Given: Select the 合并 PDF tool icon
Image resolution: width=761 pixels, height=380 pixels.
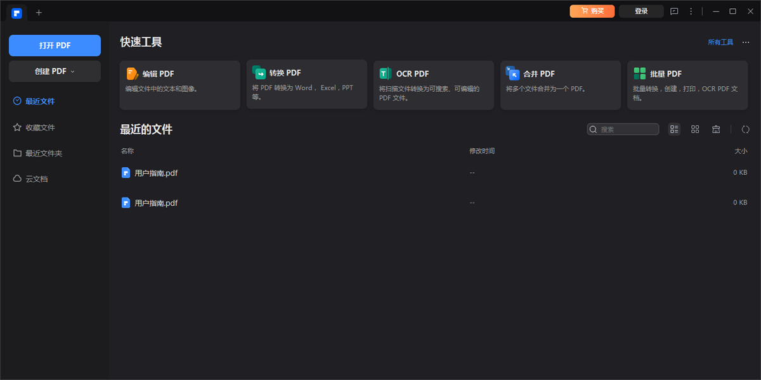Looking at the screenshot, I should (512, 73).
